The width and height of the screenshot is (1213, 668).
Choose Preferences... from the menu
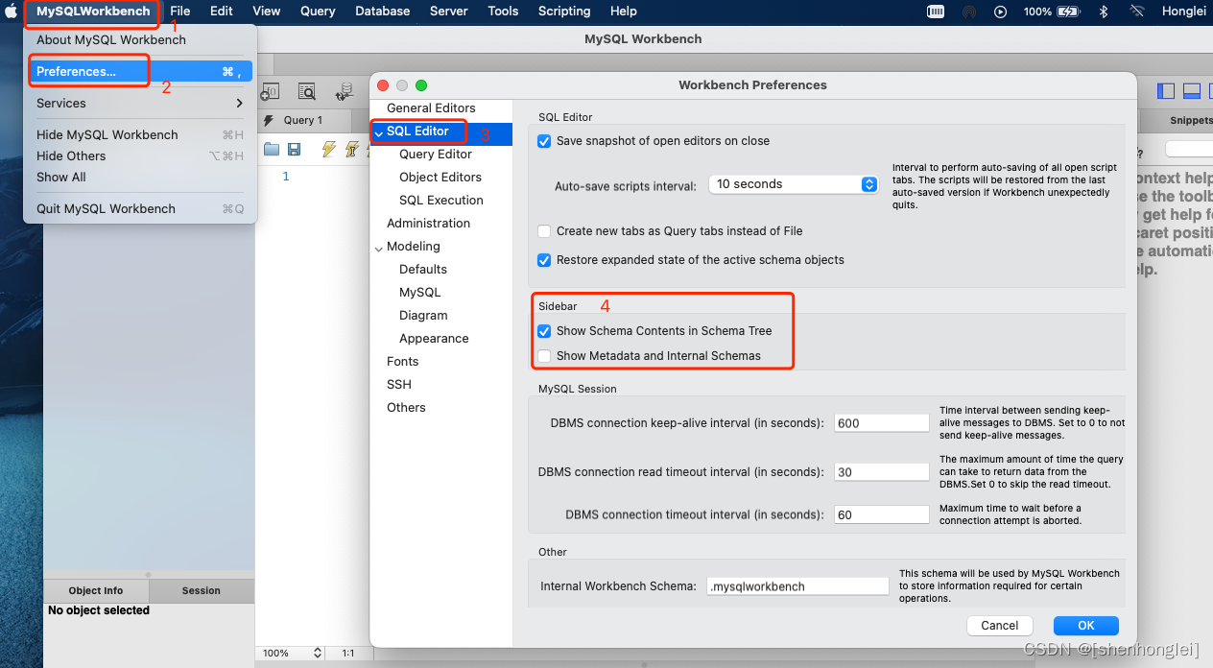tap(140, 72)
